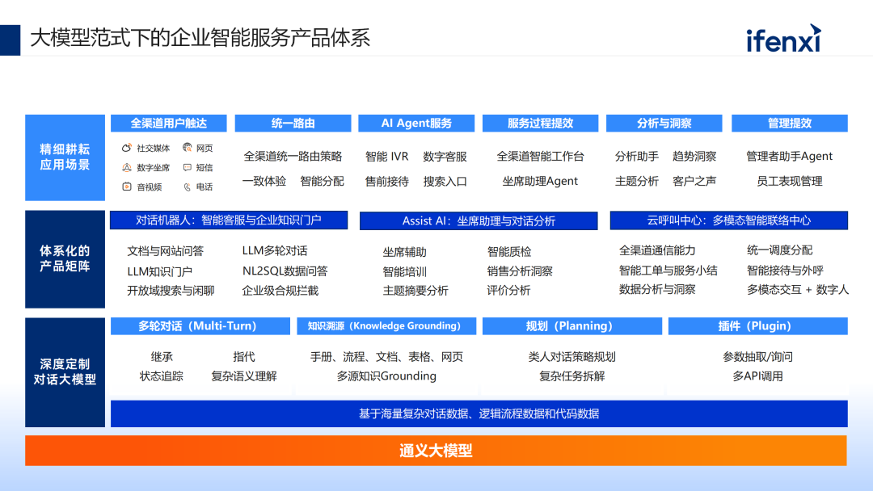This screenshot has height=491, width=873.
Task: Click the slide title 大模型范式下的企业智能服务产品体系
Action: pos(200,38)
